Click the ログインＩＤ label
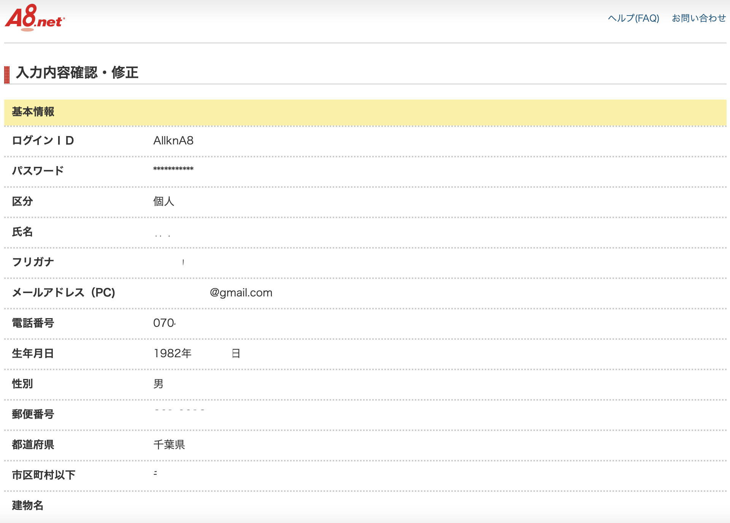Viewport: 730px width, 523px height. pos(43,141)
